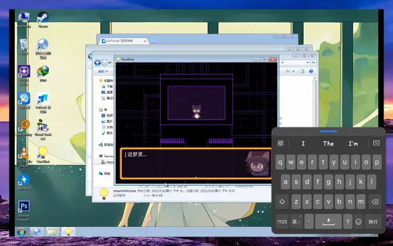Select Pictures library in Explorer sidebar
The image size is (393, 246).
[107, 121]
